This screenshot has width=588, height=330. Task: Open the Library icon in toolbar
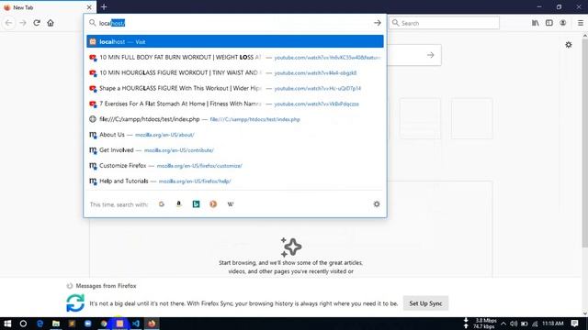(x=535, y=23)
